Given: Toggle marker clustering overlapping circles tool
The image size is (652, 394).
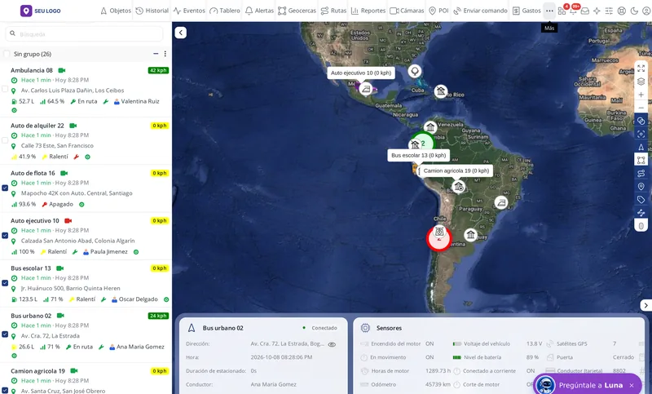Looking at the screenshot, I should coord(641,121).
